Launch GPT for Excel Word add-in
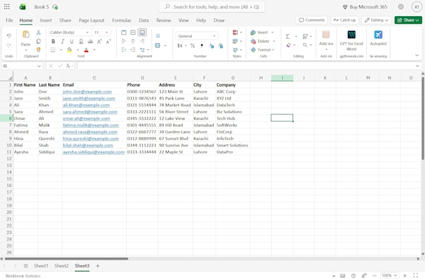Screen dimensions: 425x279 point(351,41)
